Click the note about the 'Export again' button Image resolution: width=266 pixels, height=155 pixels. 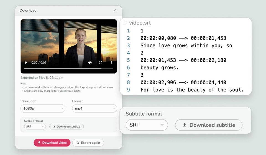pyautogui.click(x=69, y=87)
